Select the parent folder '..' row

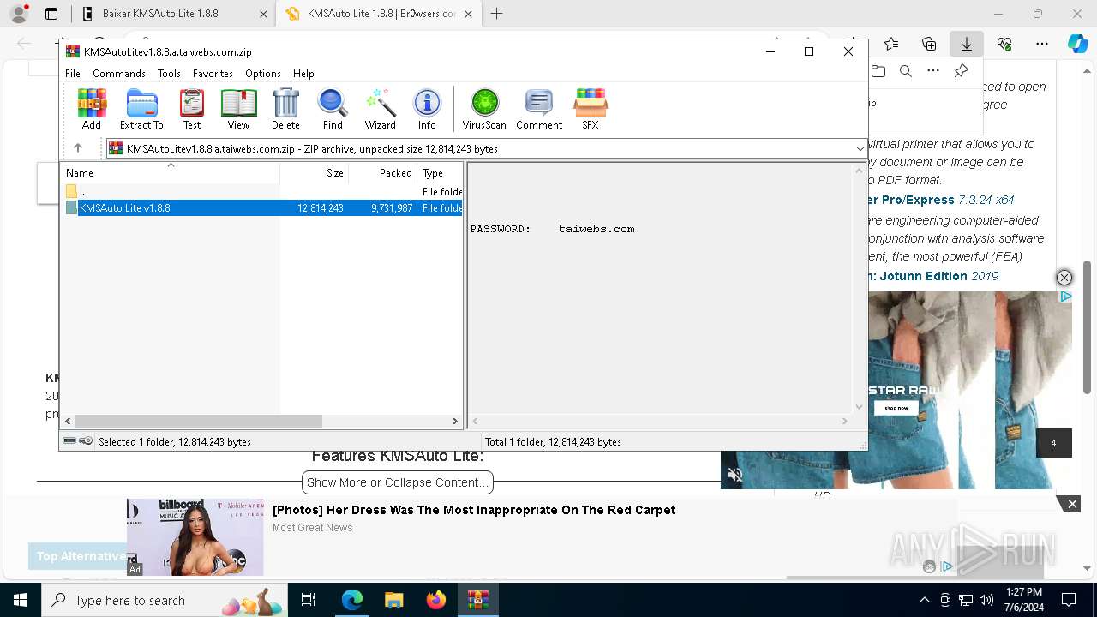pos(263,192)
